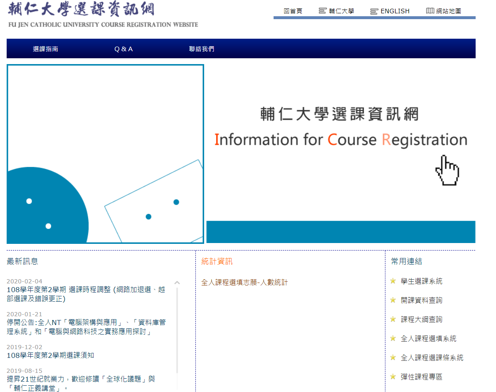
Task: Open the 全人課程選填系統 link
Action: pyautogui.click(x=428, y=338)
